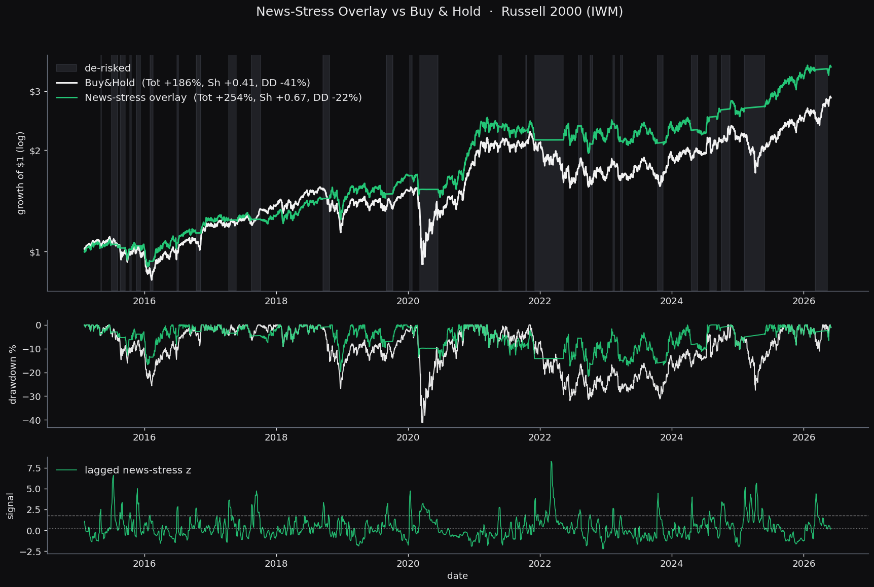This screenshot has height=587, width=874.
Task: Click the white Buy&Hold legend line
Action: coord(66,83)
